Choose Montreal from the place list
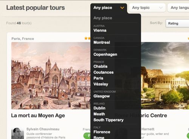189x139 pixels. (x=102, y=42)
